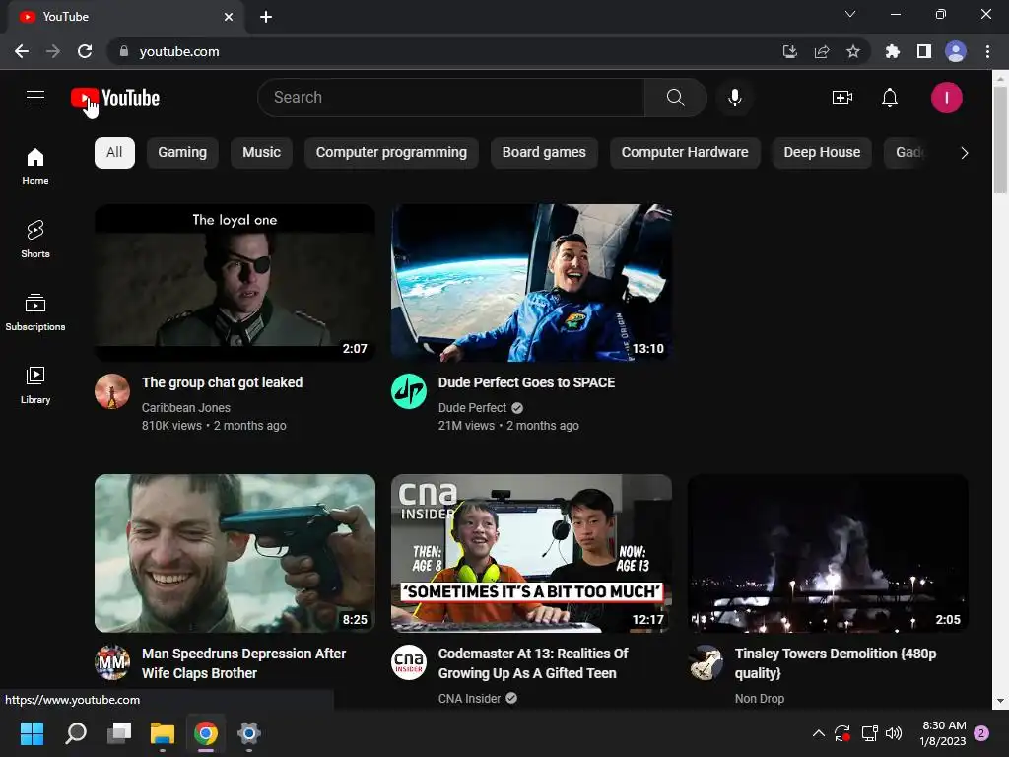The width and height of the screenshot is (1009, 757).
Task: Reload the page
Action: pyautogui.click(x=85, y=51)
